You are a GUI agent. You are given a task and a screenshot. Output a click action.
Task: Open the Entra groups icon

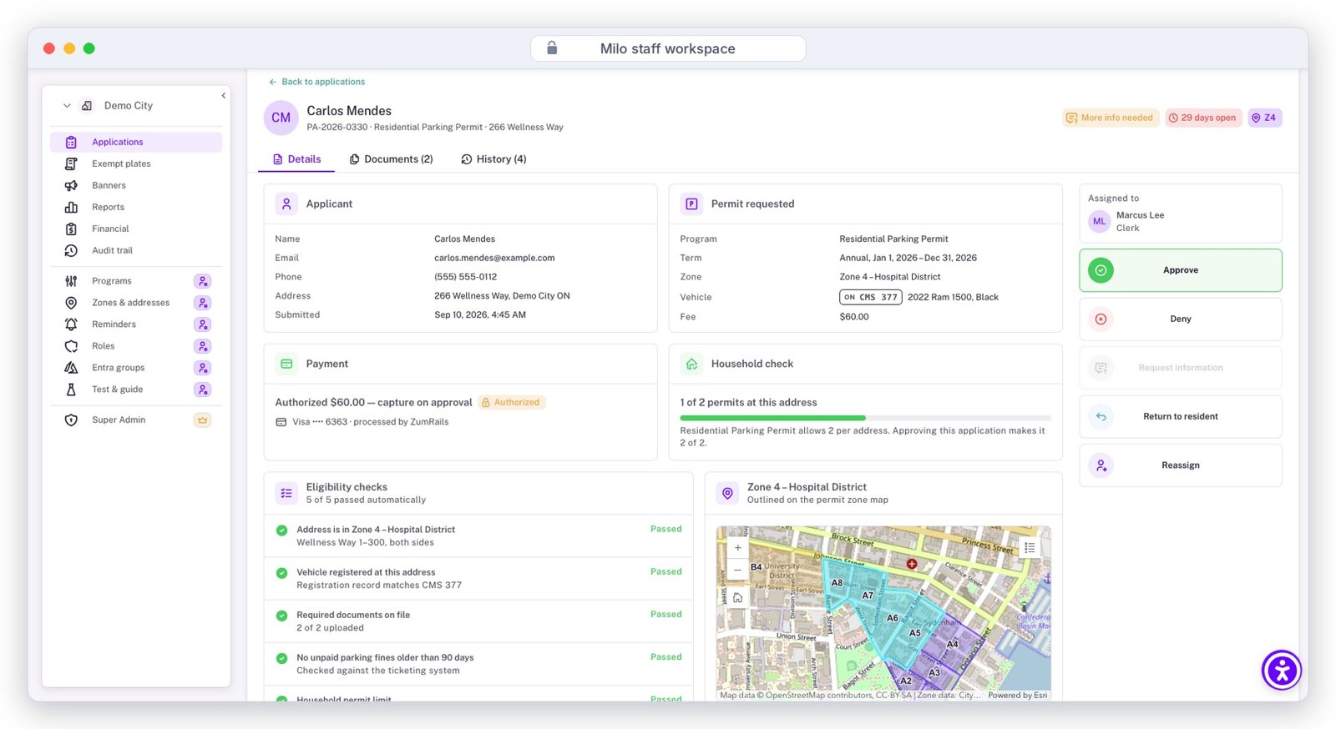[71, 368]
